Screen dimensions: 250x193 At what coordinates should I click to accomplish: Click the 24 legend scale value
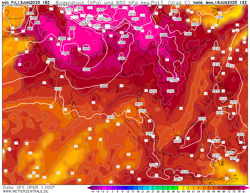(148, 191)
